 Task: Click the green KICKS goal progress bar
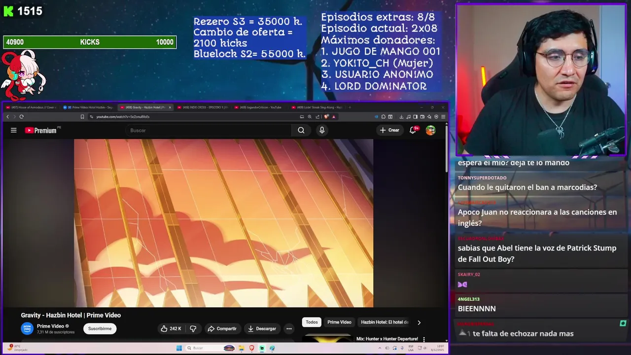click(90, 42)
